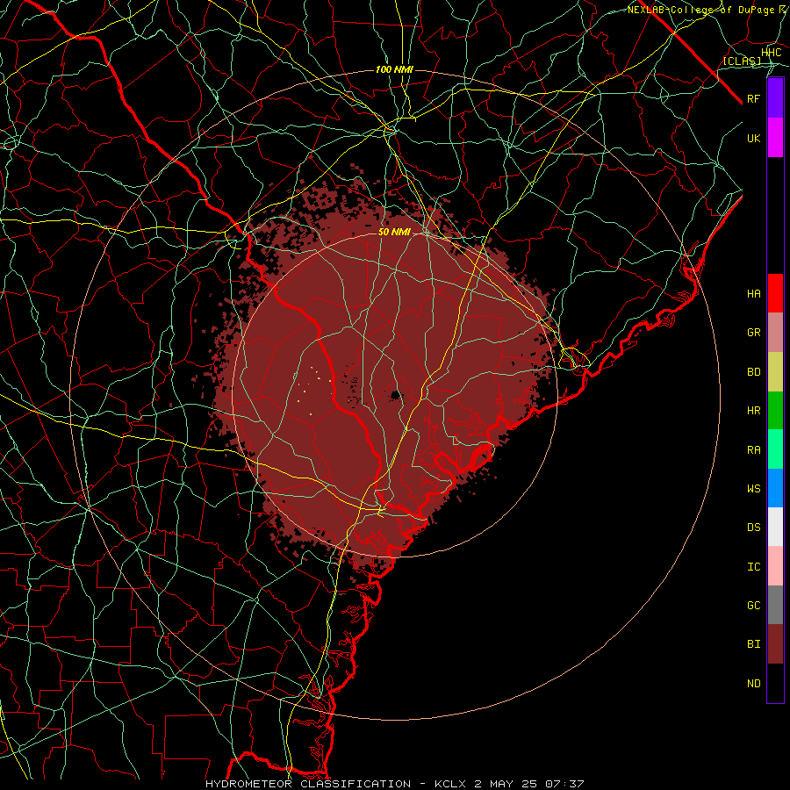Click the BD yellow legend swatch
This screenshot has width=790, height=790.
775,372
